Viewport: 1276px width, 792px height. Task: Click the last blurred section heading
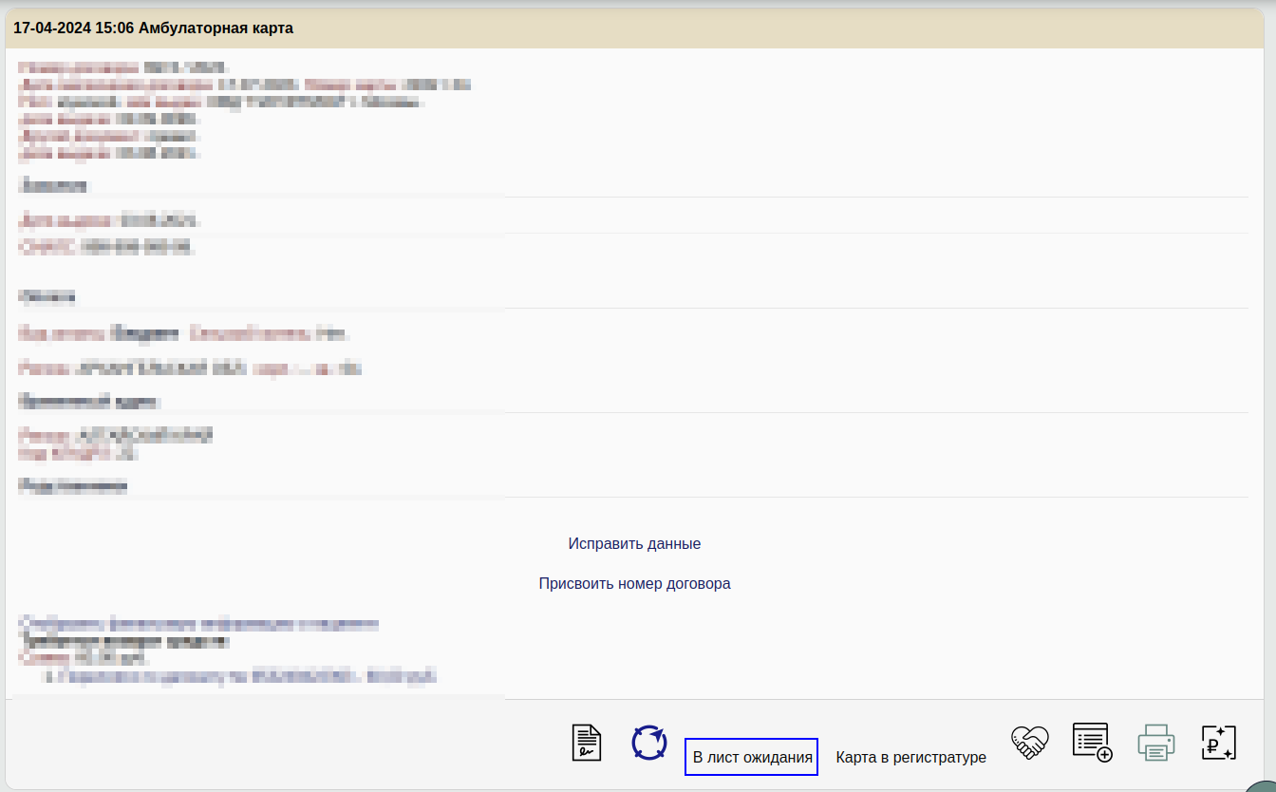(x=73, y=486)
